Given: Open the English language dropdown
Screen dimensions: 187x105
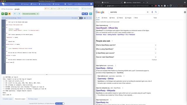Looking at the screenshot, I should 70,4.
